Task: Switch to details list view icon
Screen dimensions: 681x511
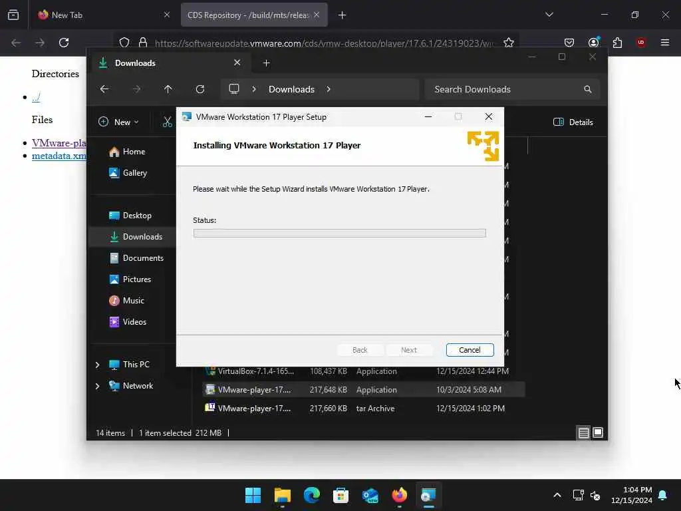Action: tap(583, 432)
